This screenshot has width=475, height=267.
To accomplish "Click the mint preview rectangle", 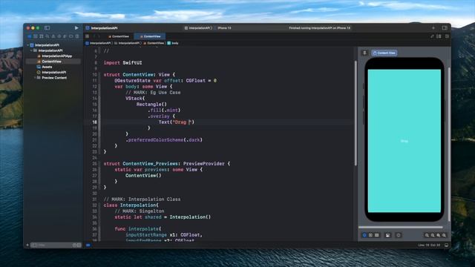I will [404, 141].
